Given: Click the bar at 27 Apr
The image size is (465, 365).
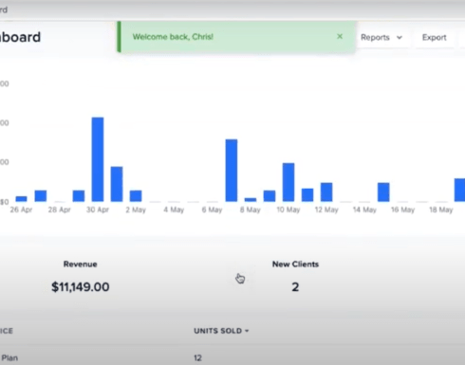Looking at the screenshot, I should [x=41, y=195].
